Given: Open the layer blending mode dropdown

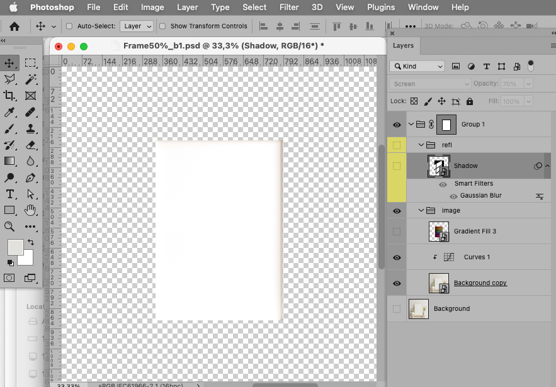Looking at the screenshot, I should point(429,82).
